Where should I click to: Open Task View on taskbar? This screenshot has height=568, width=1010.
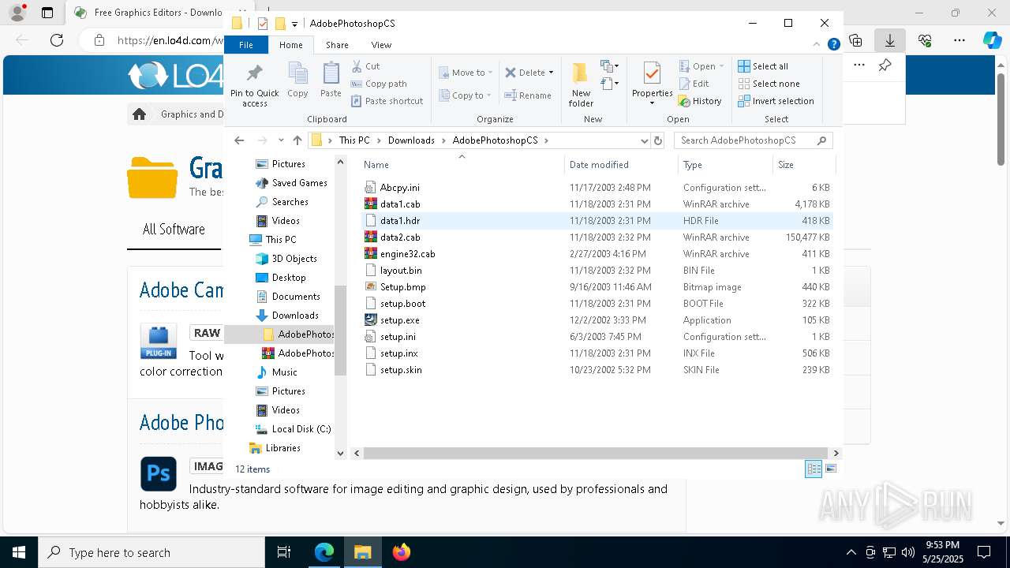(x=284, y=552)
